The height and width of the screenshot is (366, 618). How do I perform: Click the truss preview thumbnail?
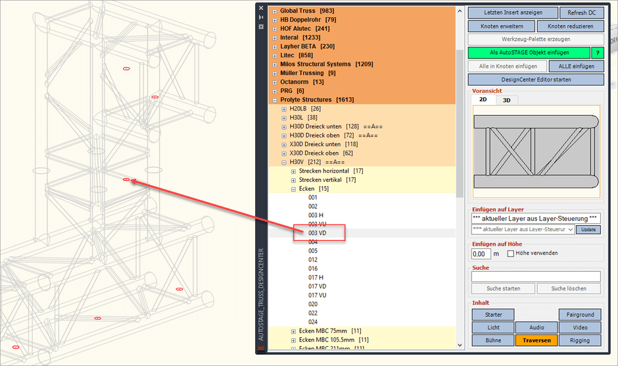pyautogui.click(x=536, y=151)
